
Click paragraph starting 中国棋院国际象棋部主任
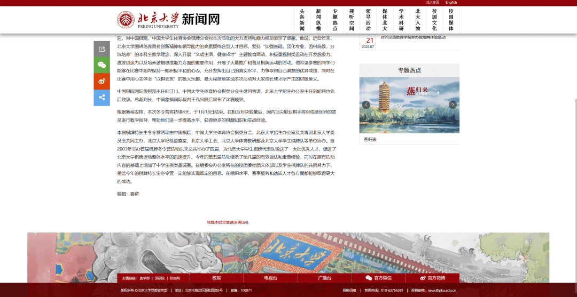click(x=226, y=95)
